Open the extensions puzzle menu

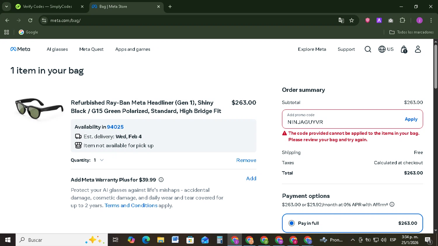[x=402, y=20]
